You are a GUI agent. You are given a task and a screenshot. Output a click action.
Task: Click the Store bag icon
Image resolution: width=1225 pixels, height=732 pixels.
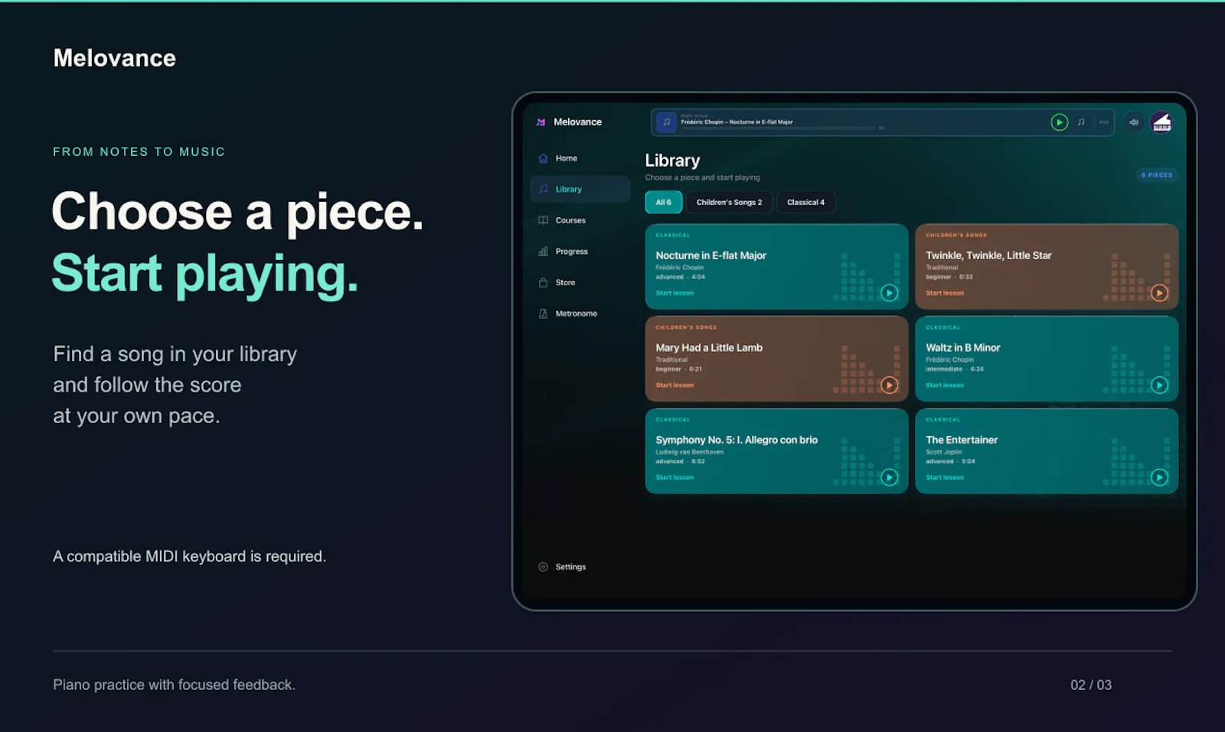pyautogui.click(x=543, y=282)
